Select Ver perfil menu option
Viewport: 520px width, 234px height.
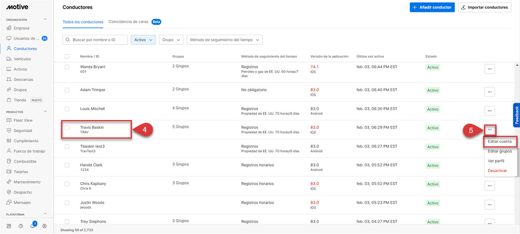point(496,161)
